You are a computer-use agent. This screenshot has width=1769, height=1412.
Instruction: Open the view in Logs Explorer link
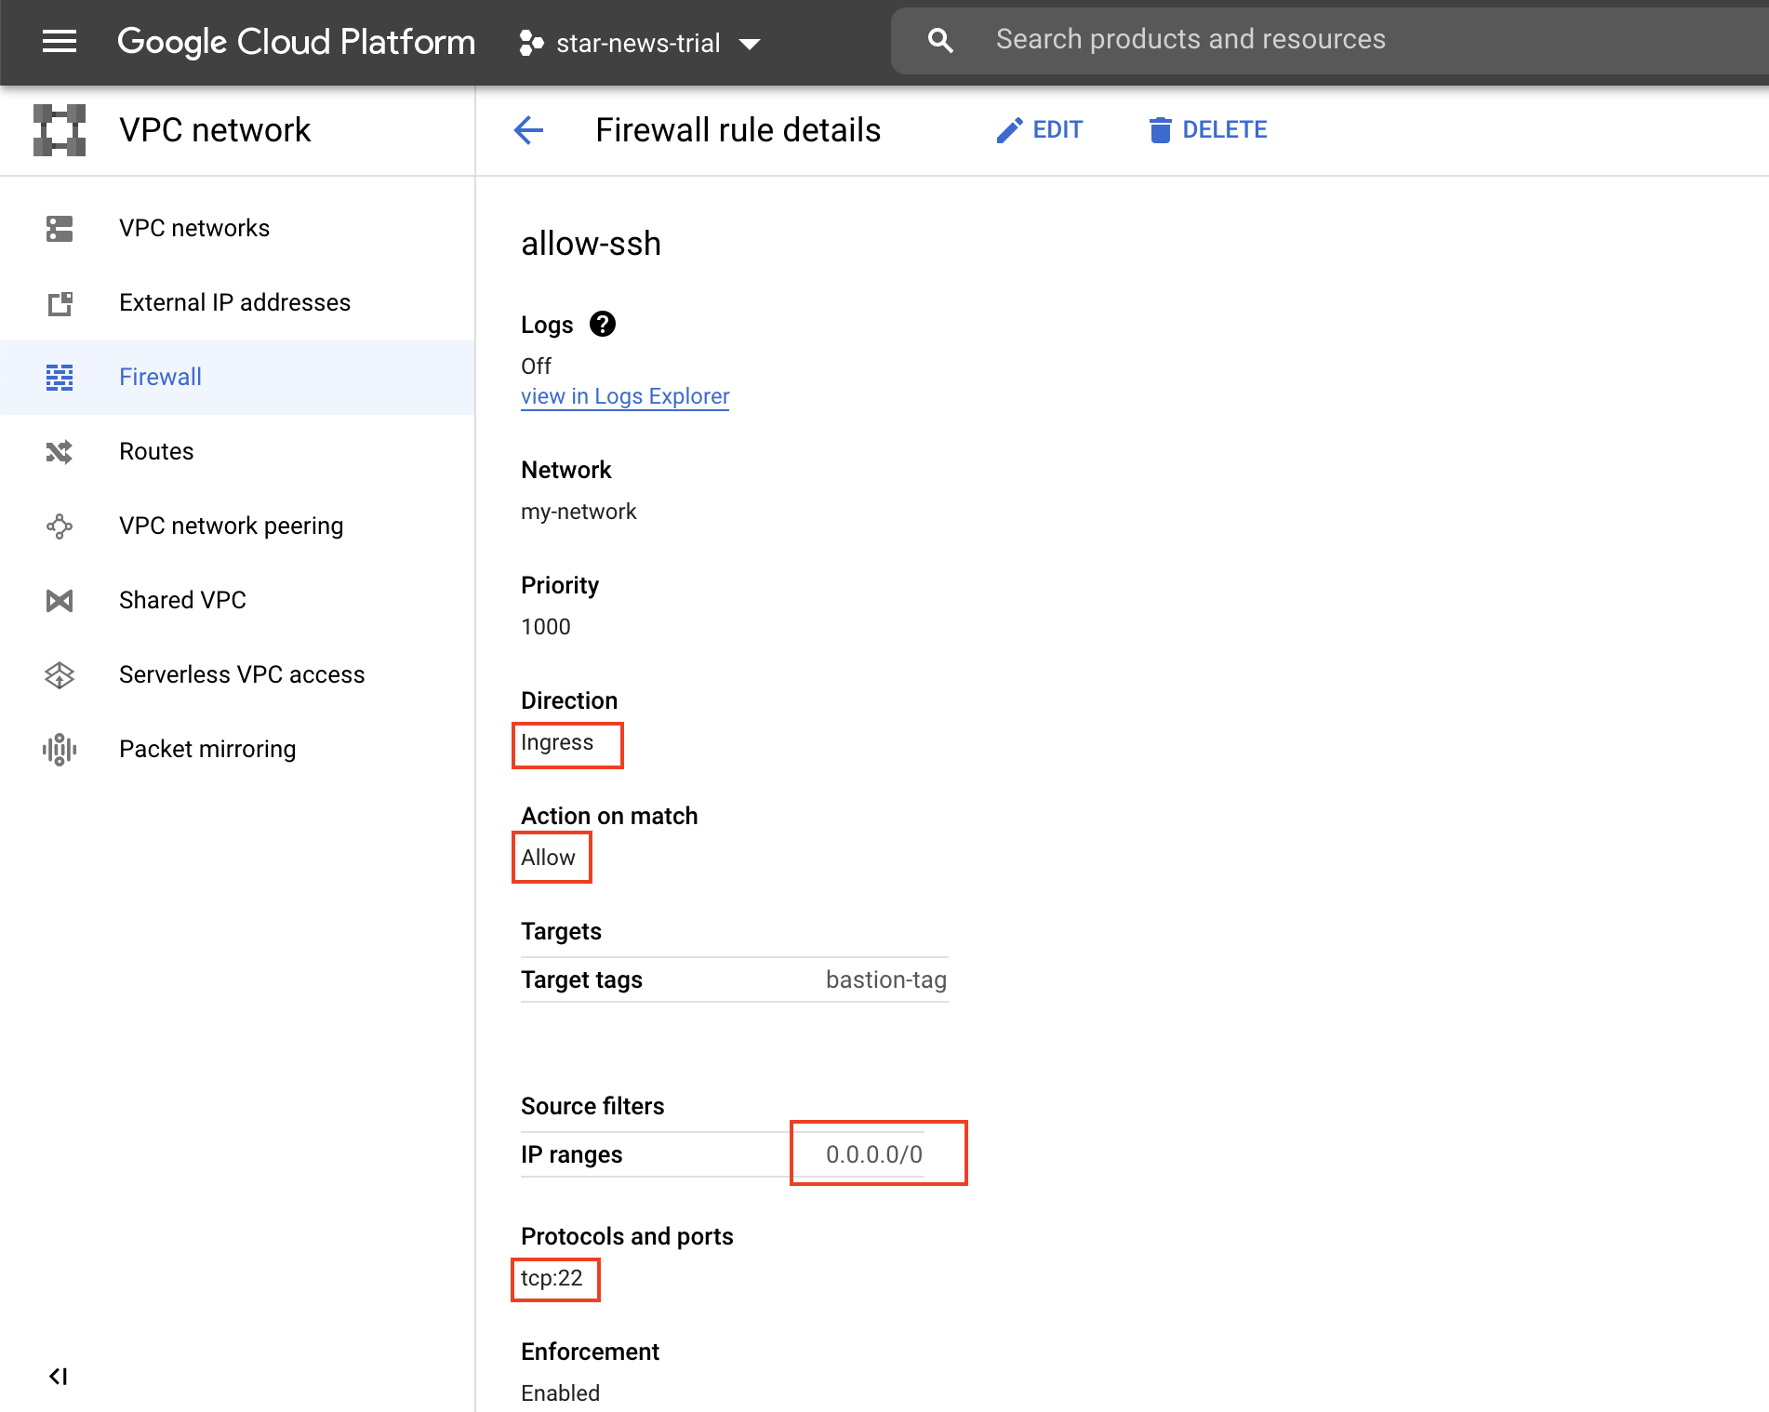(624, 396)
